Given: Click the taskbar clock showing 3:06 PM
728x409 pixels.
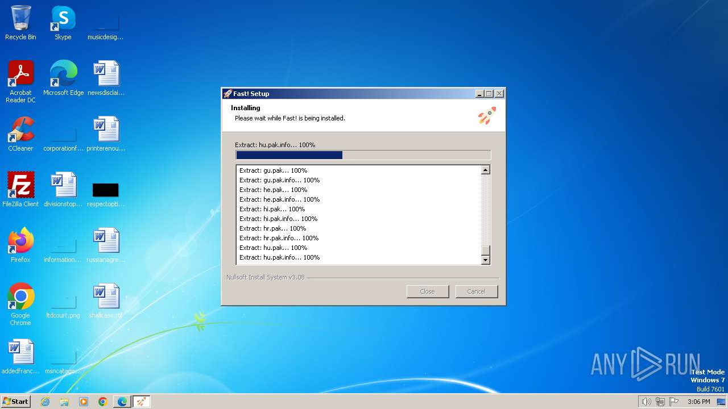Looking at the screenshot, I should pos(698,402).
